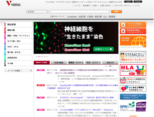Viewport: 154px width, 117px height.
Task: Select the fourth carousel dot
Action: (43, 56)
